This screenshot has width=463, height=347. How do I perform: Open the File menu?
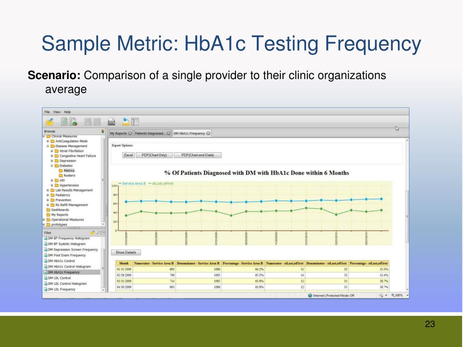tap(47, 112)
